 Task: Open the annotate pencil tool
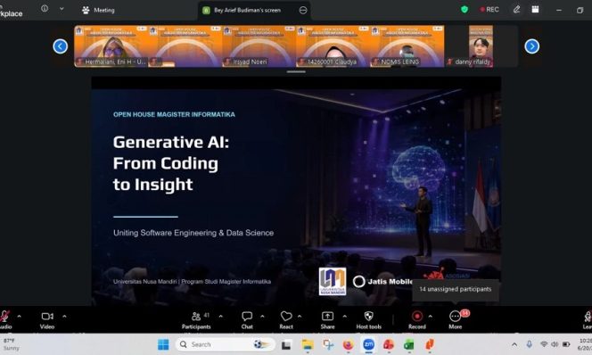516,10
